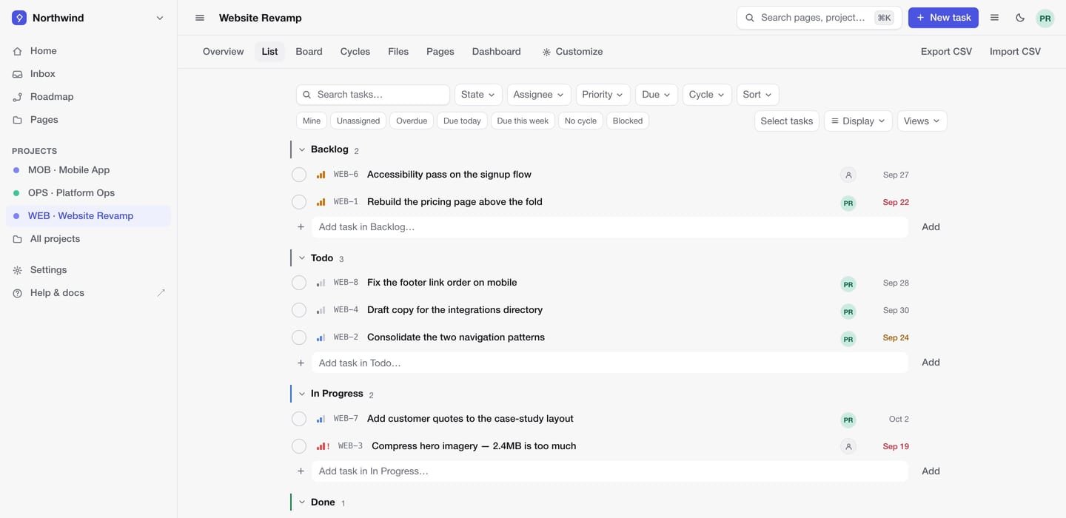Click the PR assignee avatar on WEB-7

coord(848,420)
